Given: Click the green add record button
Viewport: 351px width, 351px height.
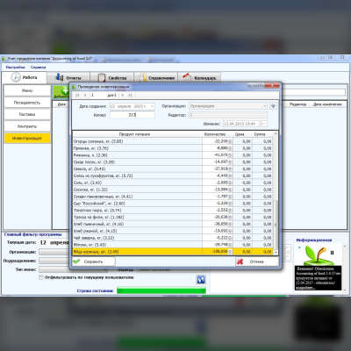Looking at the screenshot, I should coord(61,92).
